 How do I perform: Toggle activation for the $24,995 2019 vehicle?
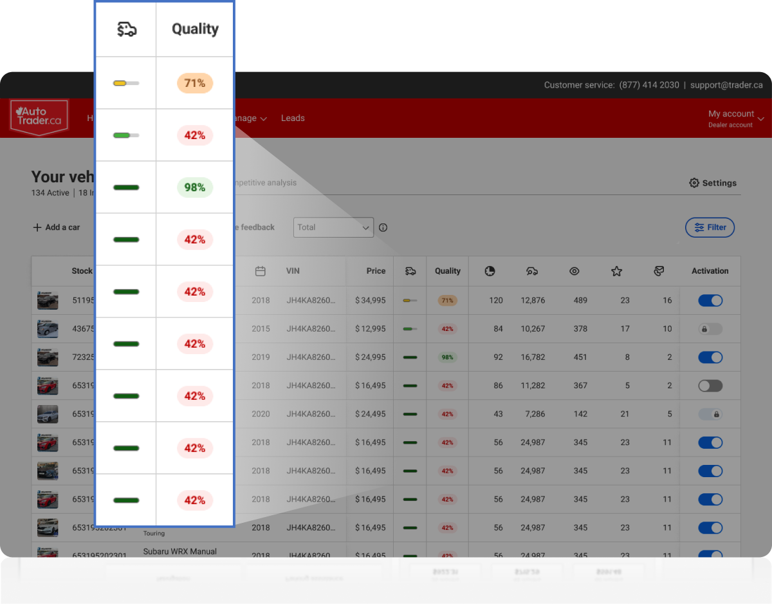pyautogui.click(x=710, y=357)
